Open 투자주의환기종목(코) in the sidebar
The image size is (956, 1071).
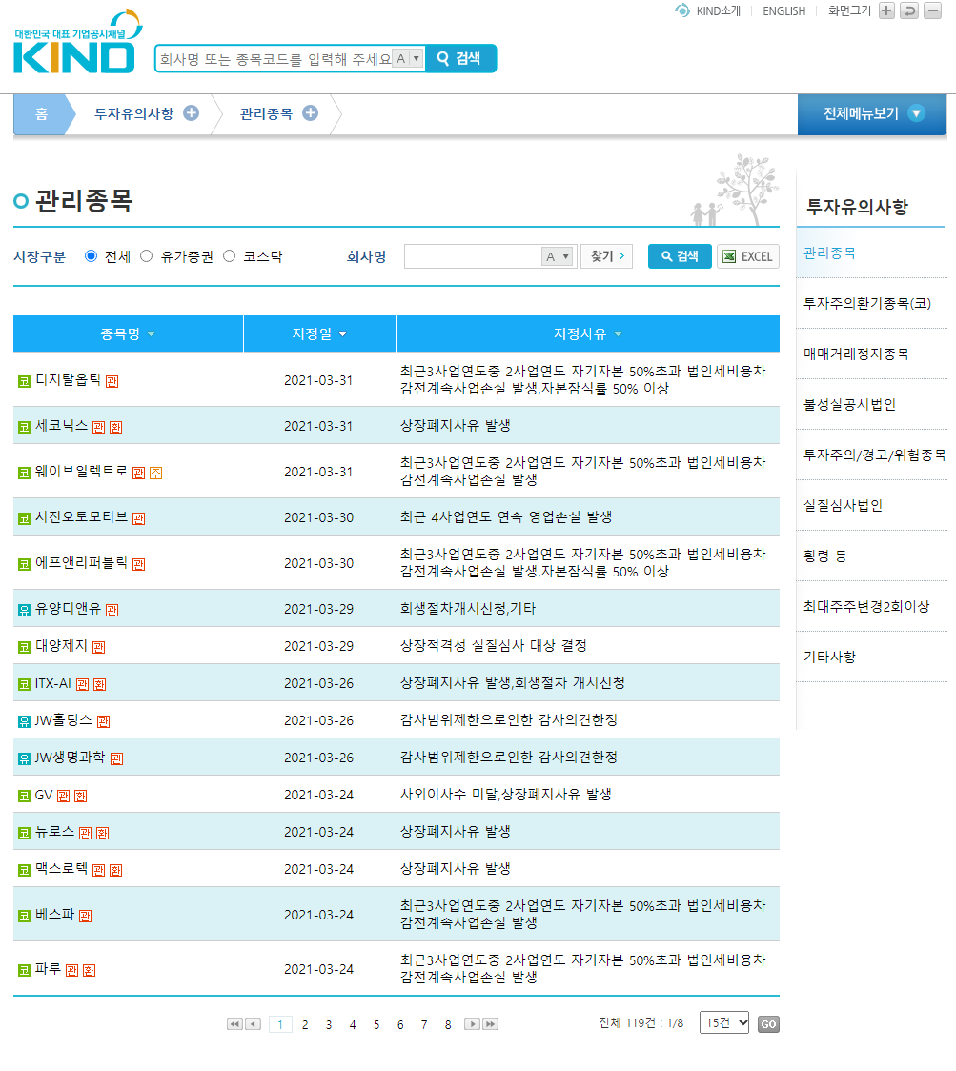(867, 303)
